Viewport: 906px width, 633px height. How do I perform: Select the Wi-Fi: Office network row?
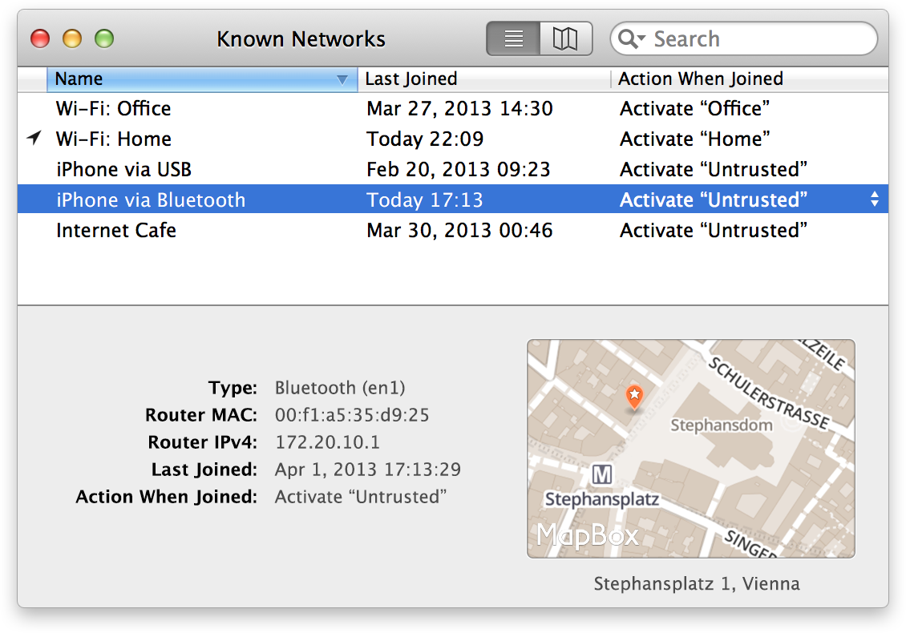pyautogui.click(x=113, y=108)
